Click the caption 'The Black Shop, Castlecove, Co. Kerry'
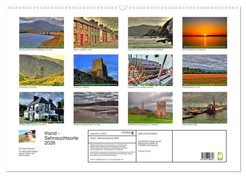The image size is (246, 177). (32, 125)
